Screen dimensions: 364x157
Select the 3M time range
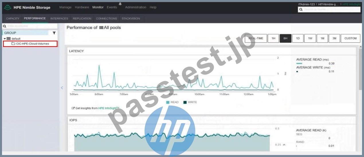pyautogui.click(x=334, y=38)
